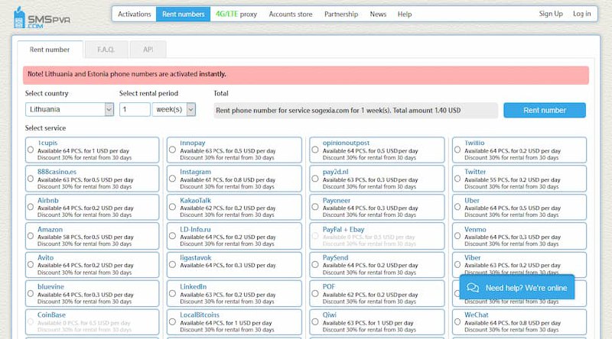Select the opinionoutpost radio button
Viewport: 612px width, 339px height.
315,150
